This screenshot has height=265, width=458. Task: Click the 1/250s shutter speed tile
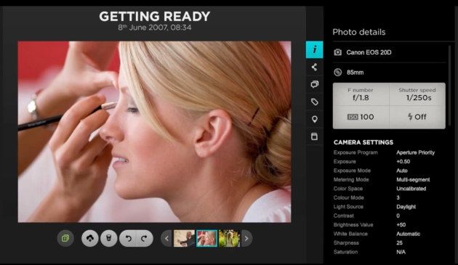coord(417,94)
